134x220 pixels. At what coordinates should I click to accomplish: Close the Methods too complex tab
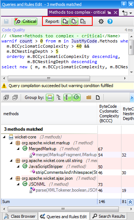coord(116,13)
